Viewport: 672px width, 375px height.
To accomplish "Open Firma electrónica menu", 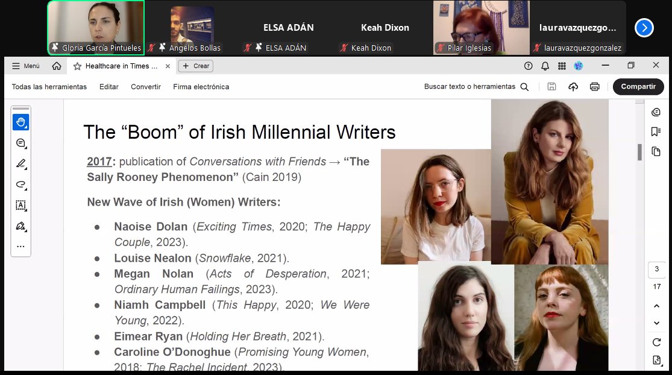I will [201, 87].
